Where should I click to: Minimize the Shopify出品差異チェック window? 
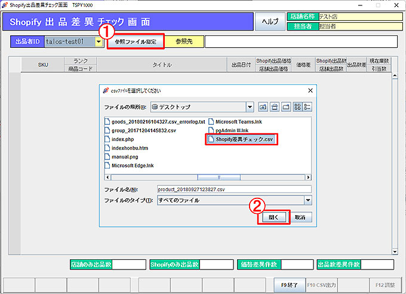point(360,5)
